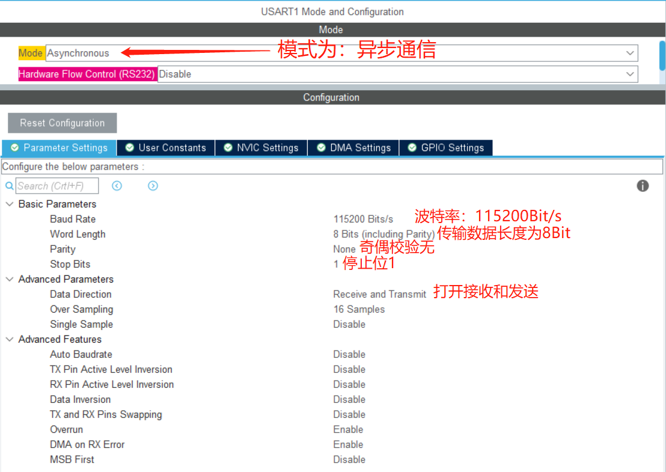Select DMA on RX Error Enable value
Image resolution: width=666 pixels, height=472 pixels.
(x=348, y=444)
